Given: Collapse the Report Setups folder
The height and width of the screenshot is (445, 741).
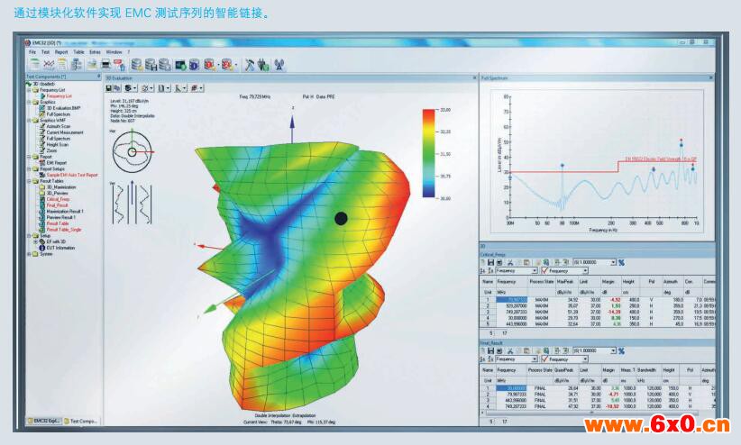Looking at the screenshot, I should [29, 169].
